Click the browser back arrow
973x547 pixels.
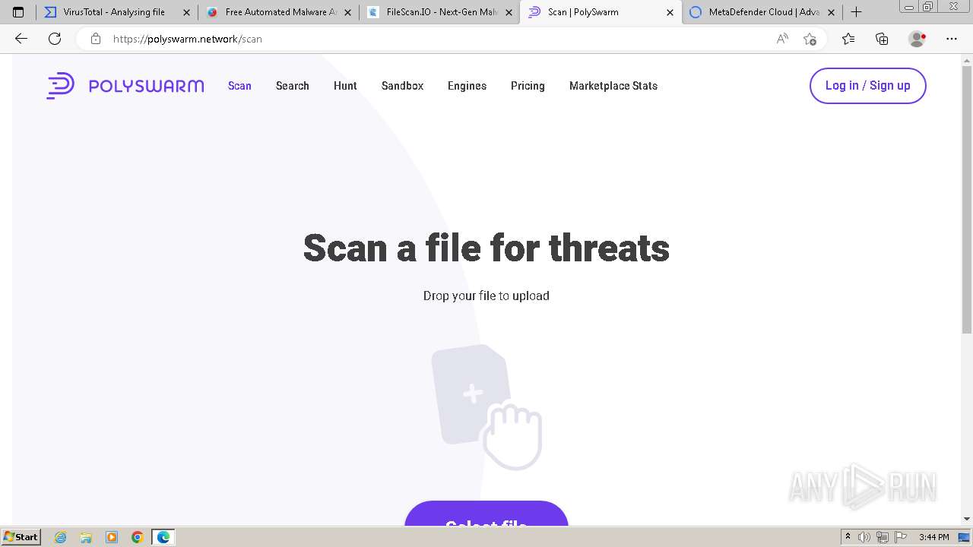[21, 39]
